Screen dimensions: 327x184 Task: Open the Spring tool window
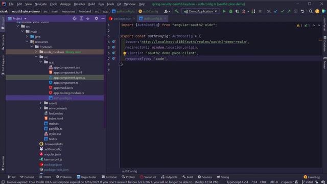click(x=223, y=177)
